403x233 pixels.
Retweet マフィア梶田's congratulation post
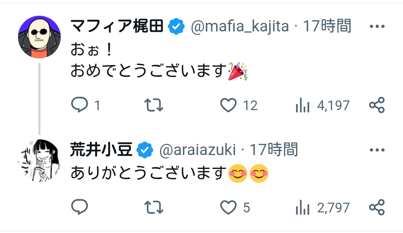154,105
